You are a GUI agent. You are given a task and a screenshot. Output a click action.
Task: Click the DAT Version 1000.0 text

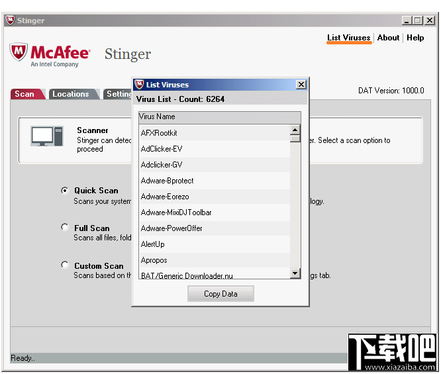391,91
